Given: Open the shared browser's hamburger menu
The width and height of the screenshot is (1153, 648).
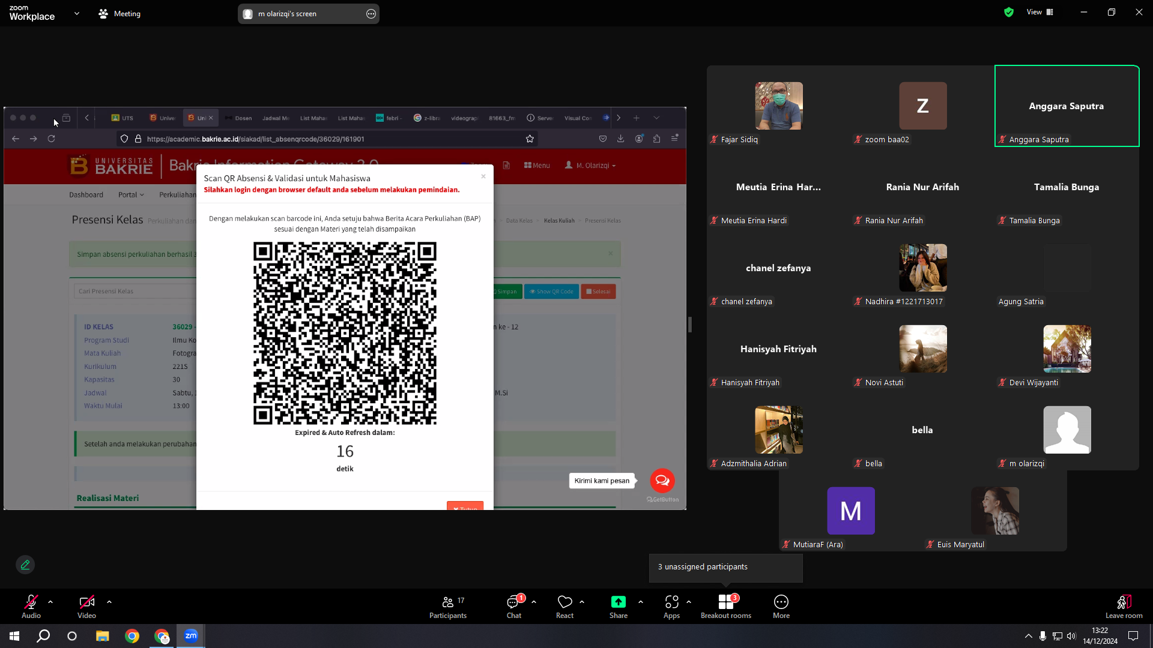Looking at the screenshot, I should pyautogui.click(x=675, y=139).
